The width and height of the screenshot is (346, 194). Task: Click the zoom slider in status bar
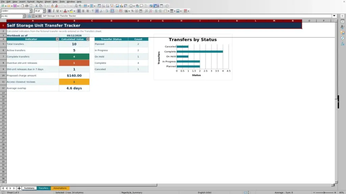(324, 192)
